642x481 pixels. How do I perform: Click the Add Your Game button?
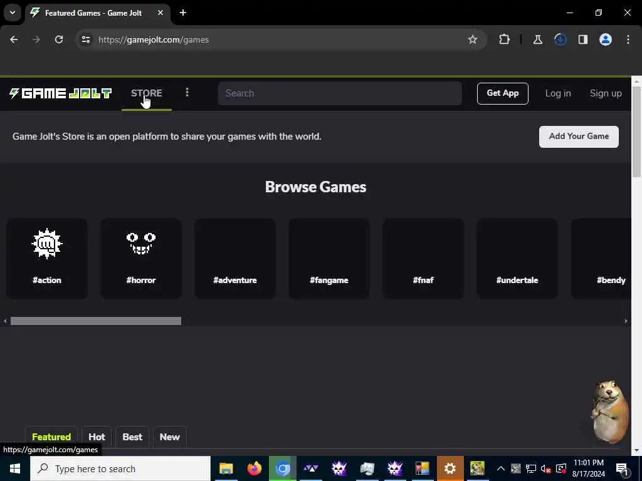pyautogui.click(x=579, y=137)
